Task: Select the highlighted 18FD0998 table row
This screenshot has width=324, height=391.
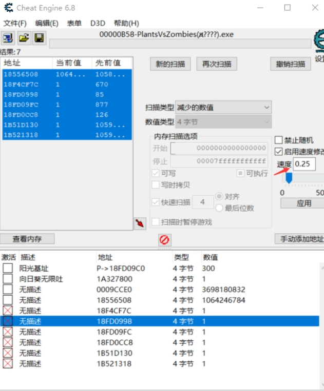Action: (x=160, y=321)
